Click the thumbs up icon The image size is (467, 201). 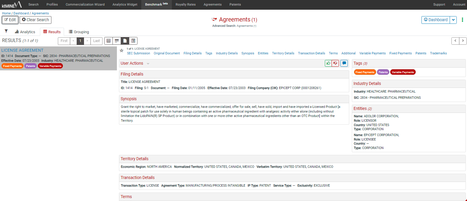click(328, 63)
